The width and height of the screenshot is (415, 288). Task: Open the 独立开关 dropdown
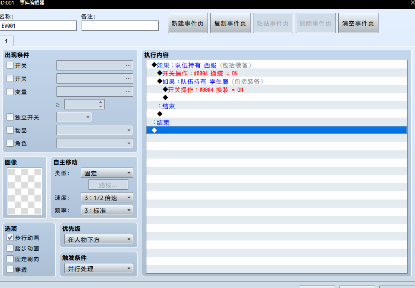point(74,117)
